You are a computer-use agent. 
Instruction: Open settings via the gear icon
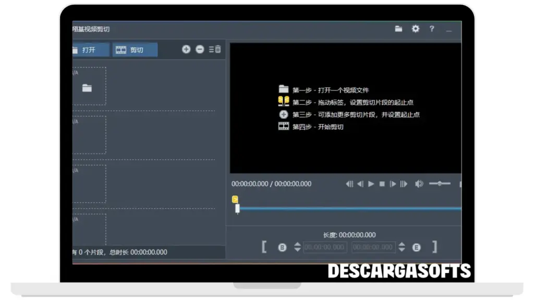click(x=415, y=29)
